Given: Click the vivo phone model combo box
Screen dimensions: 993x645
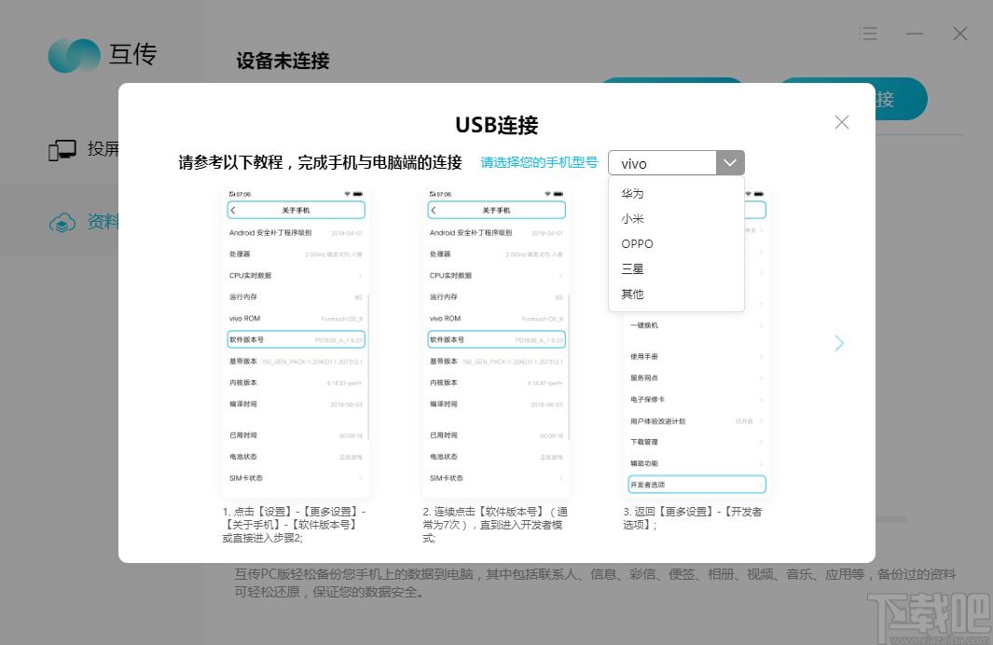Looking at the screenshot, I should click(676, 163).
